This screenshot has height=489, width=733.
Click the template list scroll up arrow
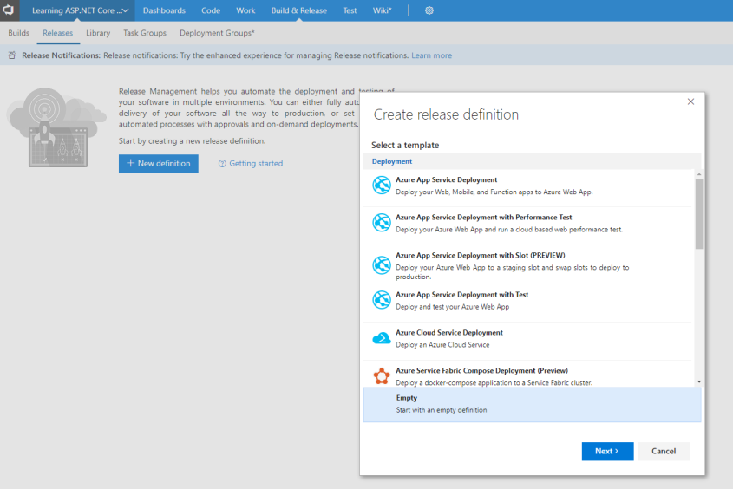699,174
